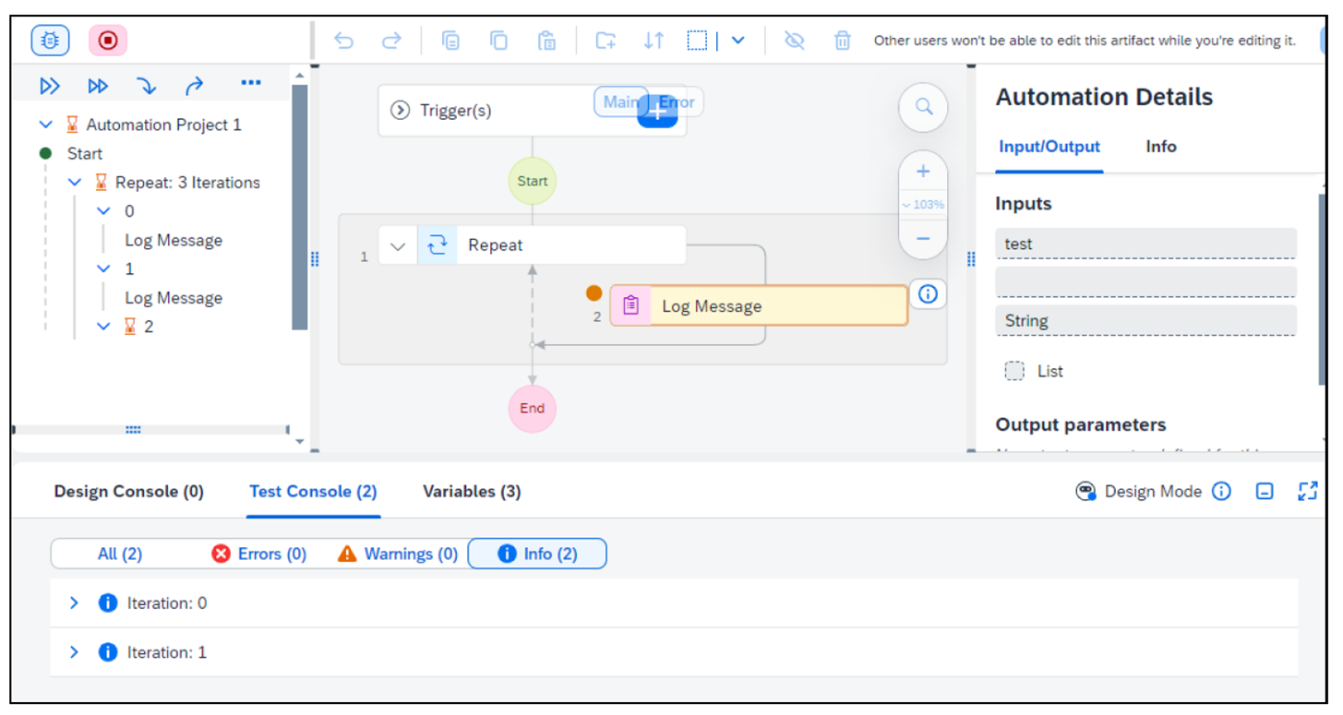The width and height of the screenshot is (1343, 715).
Task: Click the dashed selection rectangle icon
Action: [697, 41]
